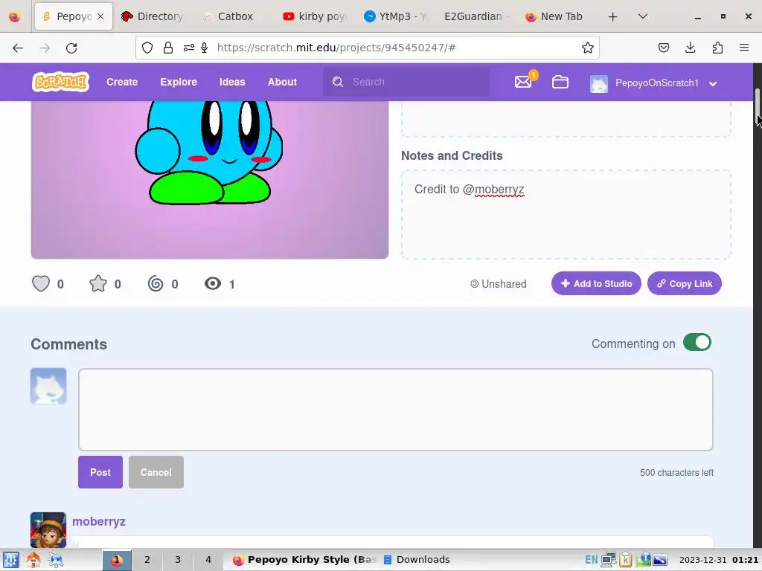Open the Downloads window from taskbar
Viewport: 762px width, 571px height.
(417, 560)
